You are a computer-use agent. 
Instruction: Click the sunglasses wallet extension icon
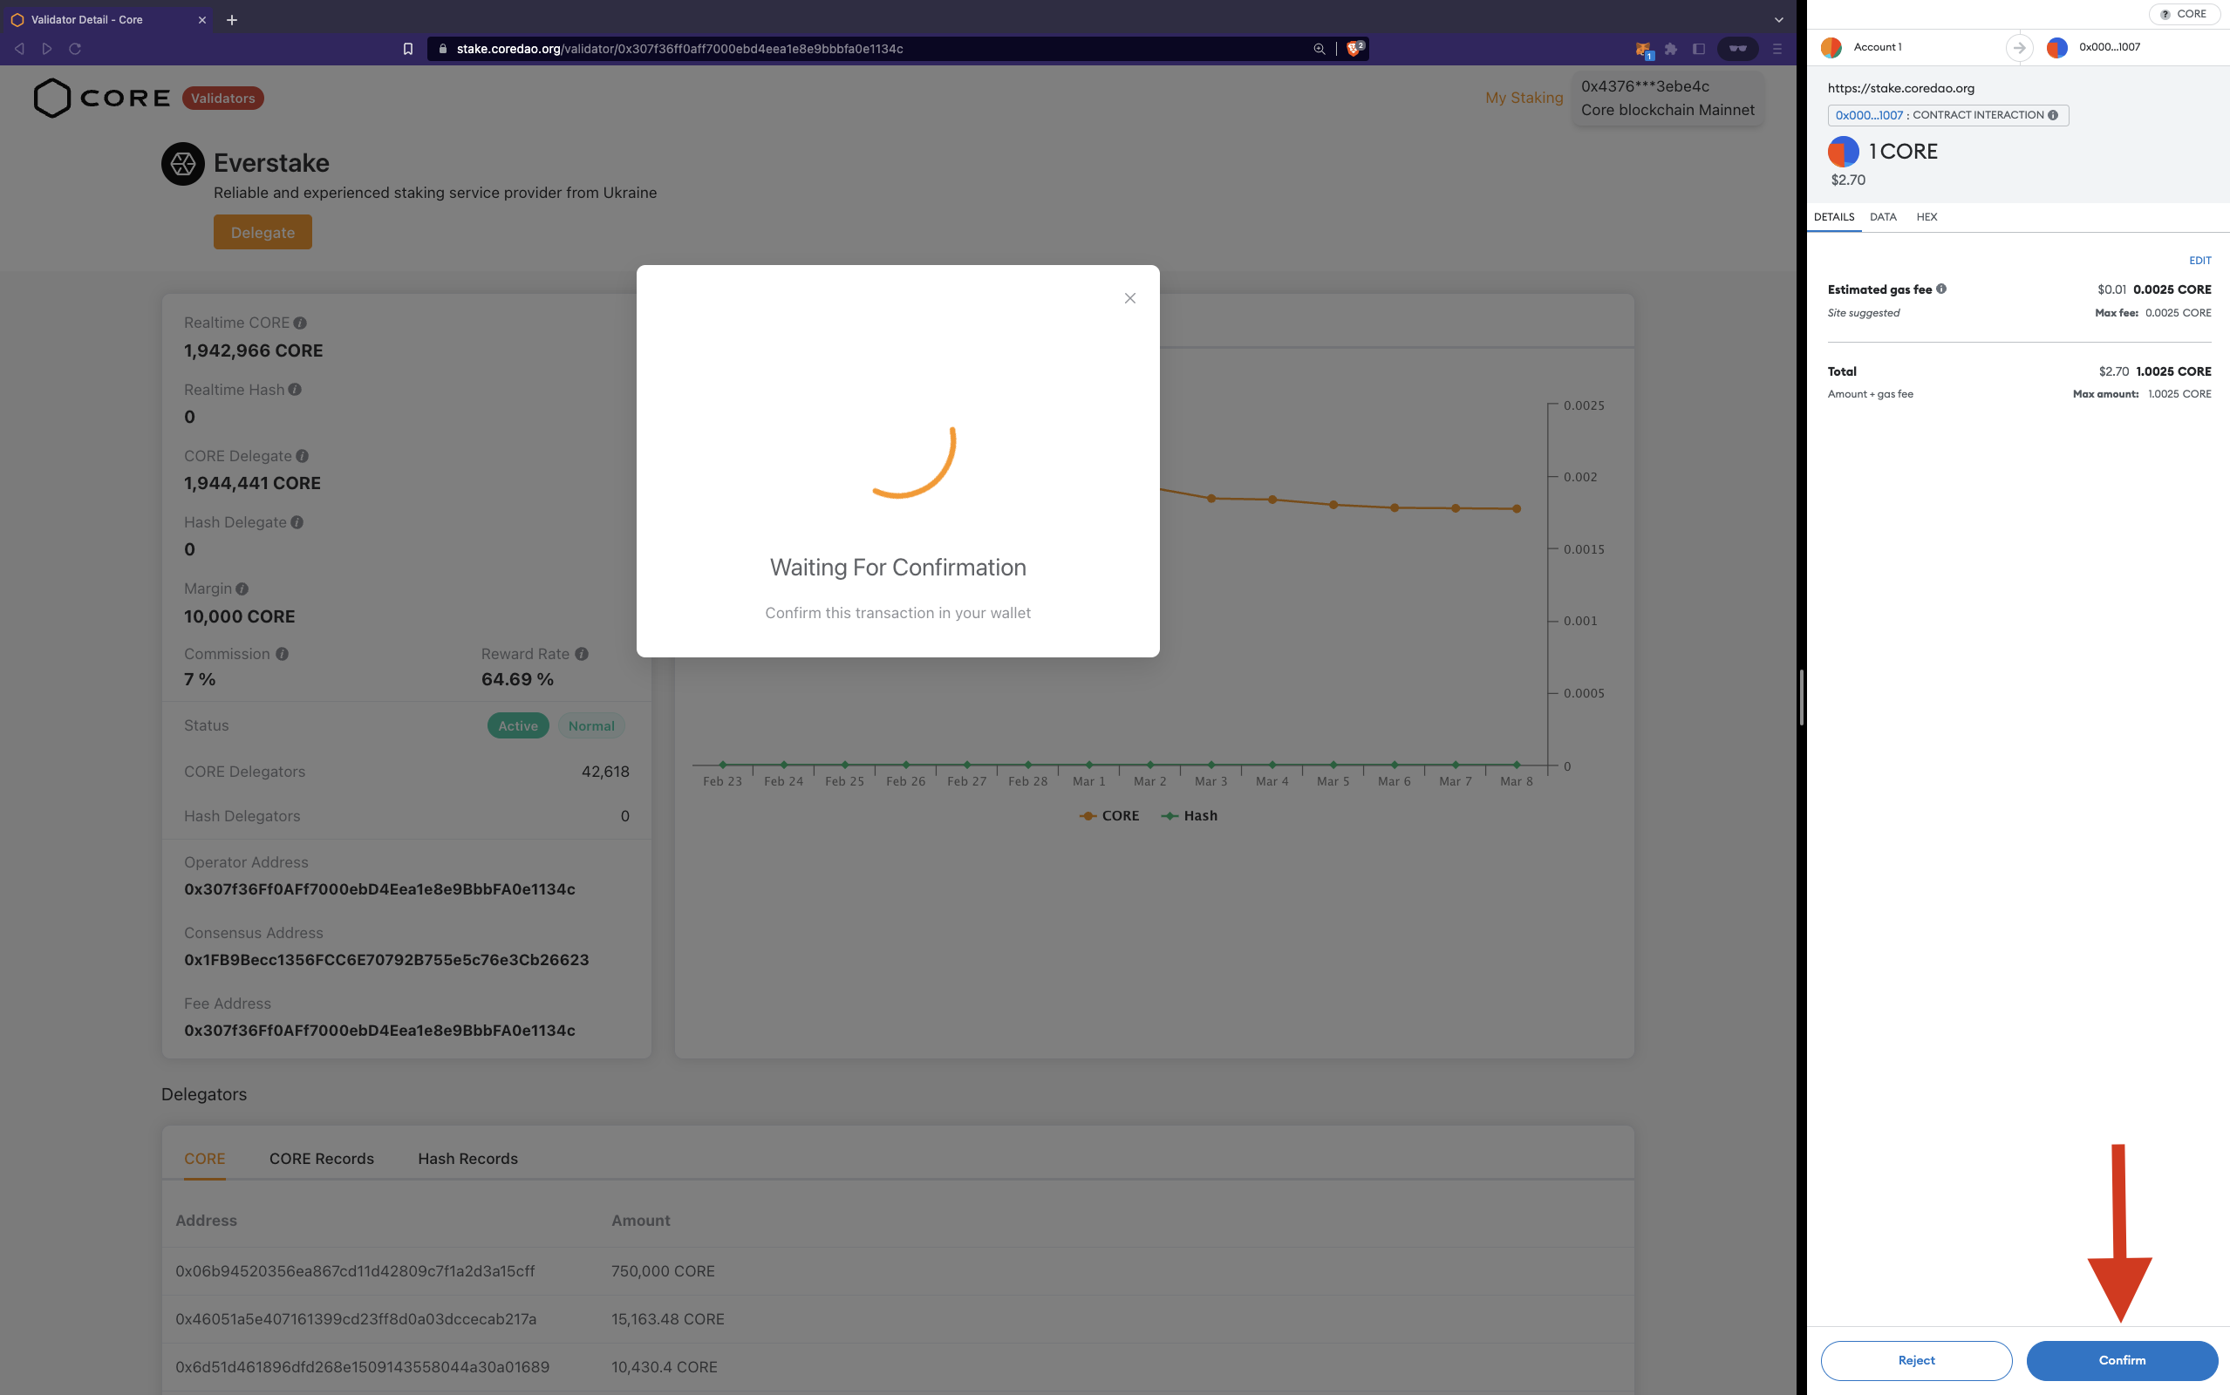[1738, 49]
